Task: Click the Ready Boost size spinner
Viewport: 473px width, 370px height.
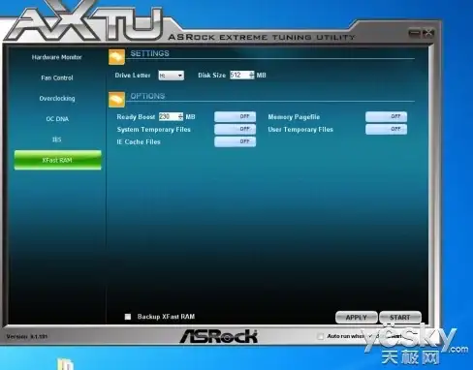Action: click(x=180, y=116)
